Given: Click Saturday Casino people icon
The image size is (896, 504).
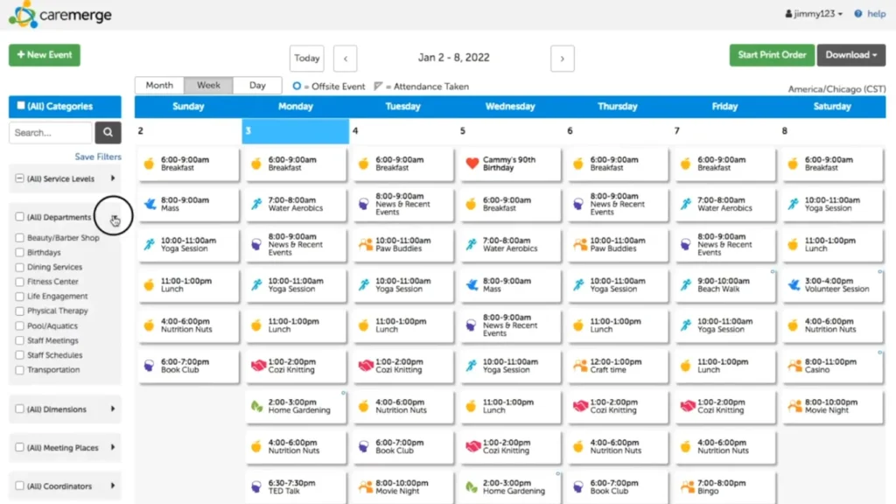Looking at the screenshot, I should pyautogui.click(x=794, y=366).
